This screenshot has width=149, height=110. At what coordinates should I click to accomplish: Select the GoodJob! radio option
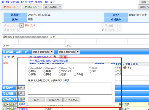point(29,68)
